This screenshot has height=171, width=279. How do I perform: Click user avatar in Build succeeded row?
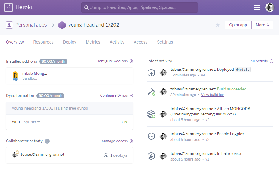pos(163,92)
